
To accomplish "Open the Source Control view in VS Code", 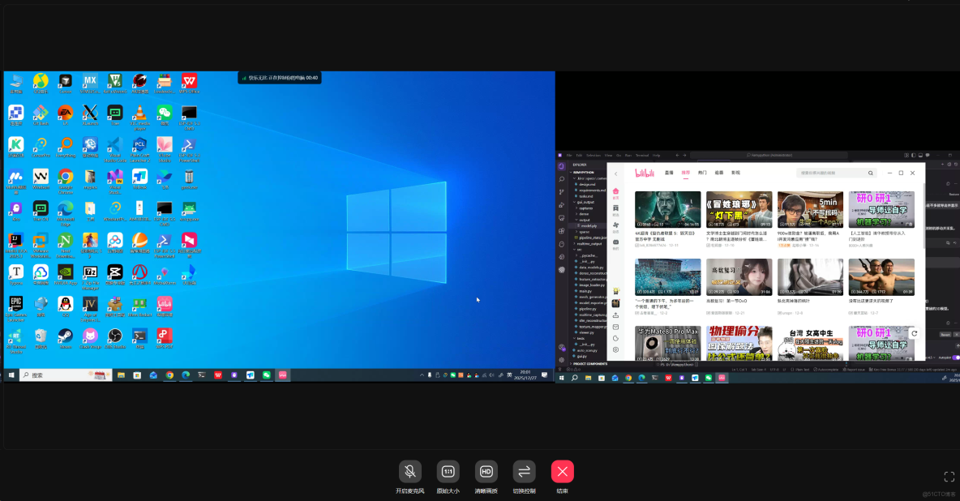I will (x=560, y=192).
